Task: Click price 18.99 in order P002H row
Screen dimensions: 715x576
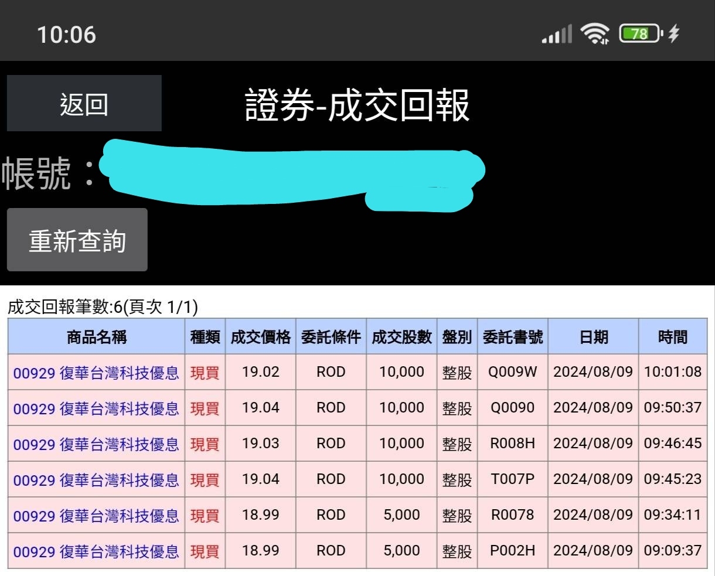Action: [261, 551]
